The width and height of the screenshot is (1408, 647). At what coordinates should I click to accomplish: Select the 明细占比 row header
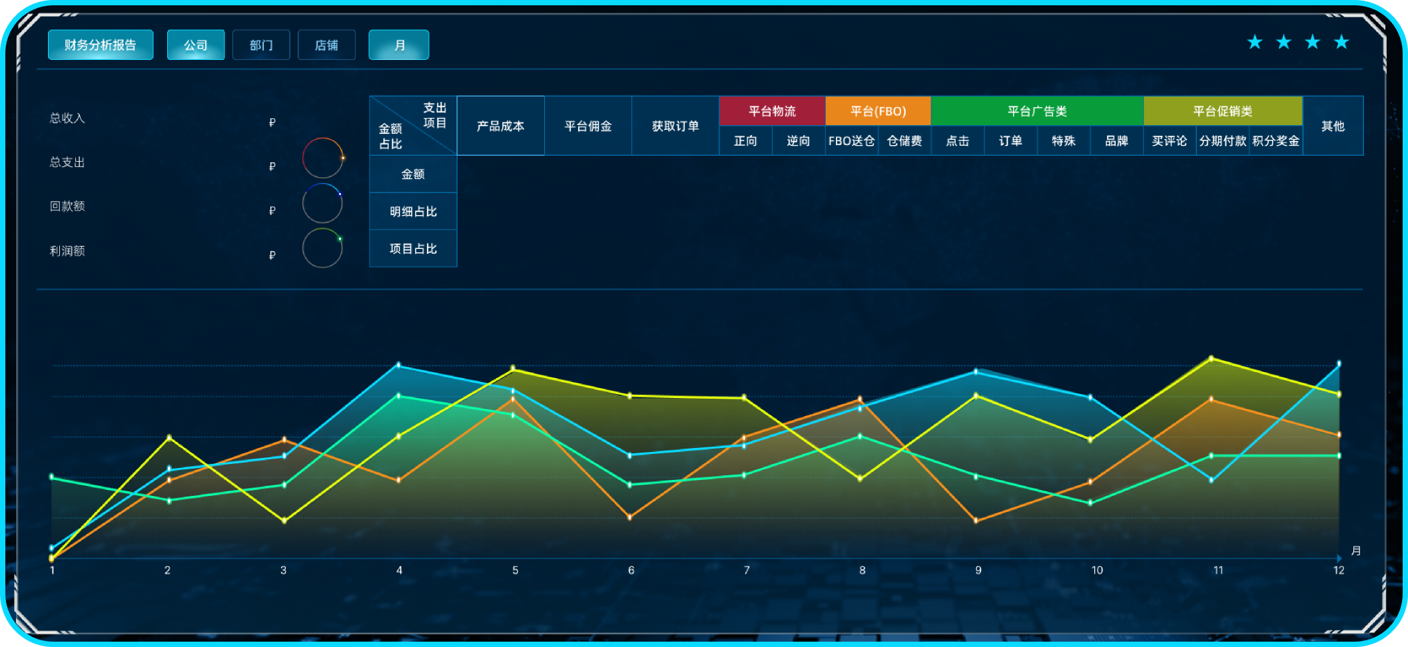click(x=413, y=212)
